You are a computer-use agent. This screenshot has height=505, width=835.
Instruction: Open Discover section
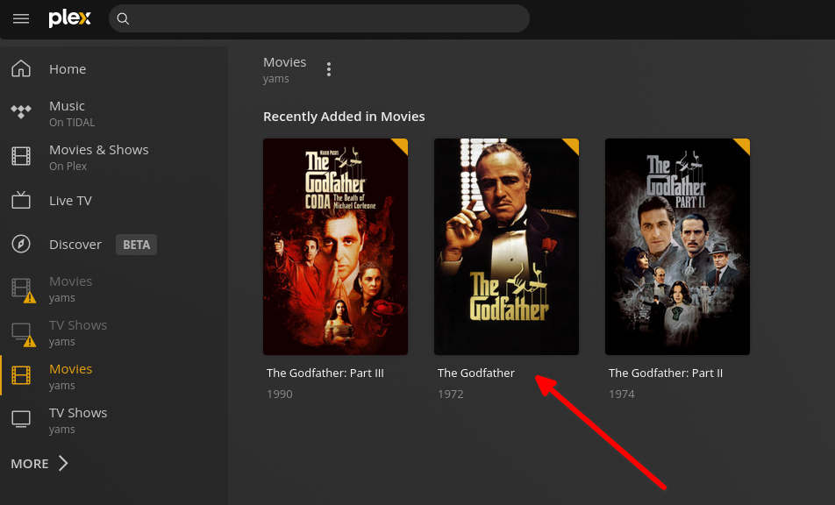click(x=75, y=245)
